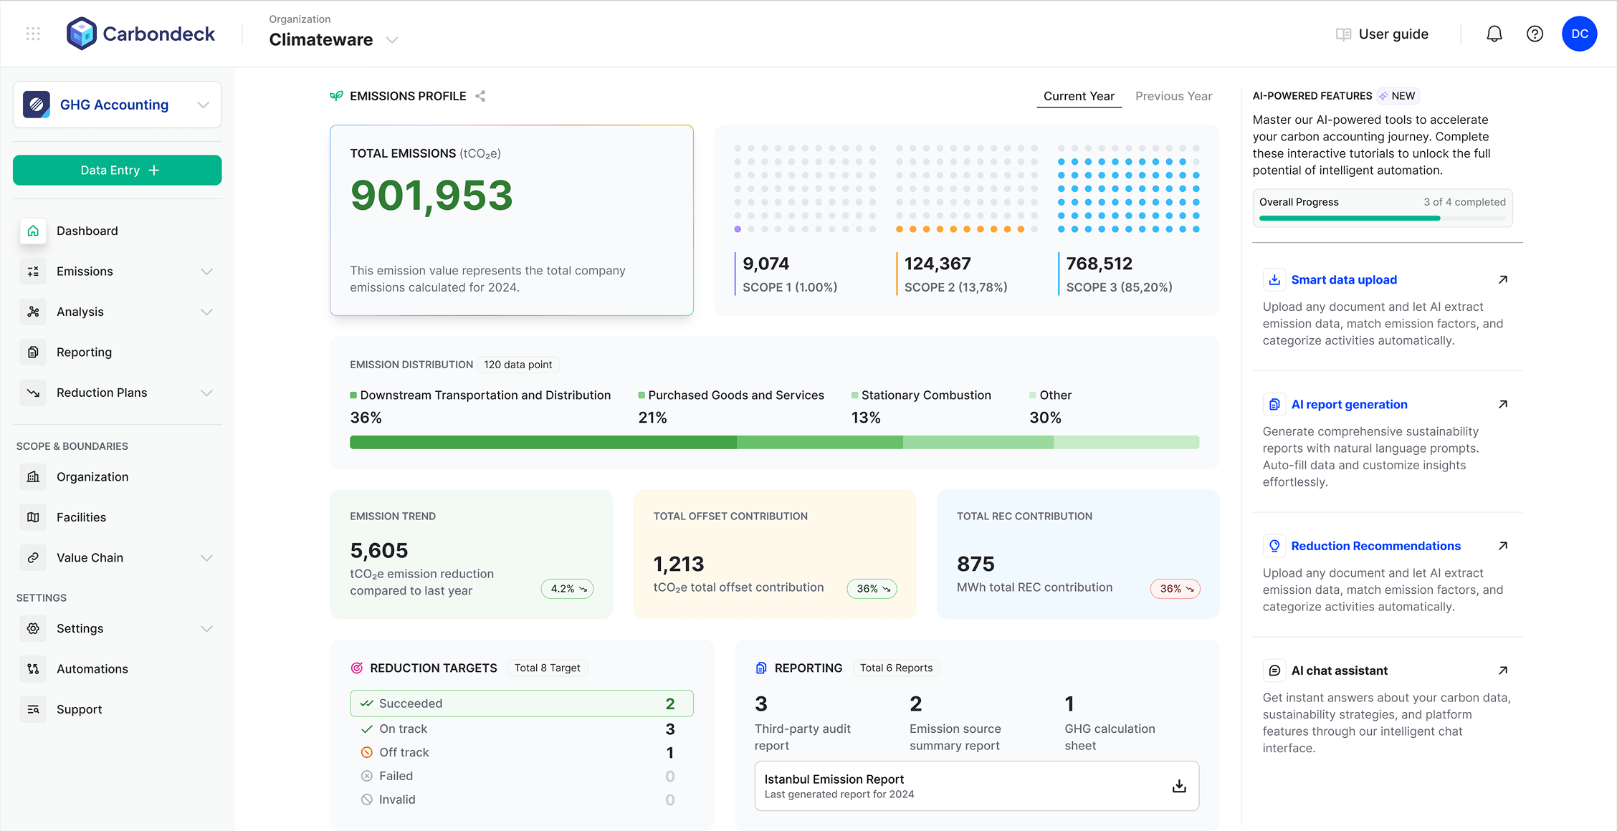Click the Data Entry button
The image size is (1617, 831).
coord(117,170)
